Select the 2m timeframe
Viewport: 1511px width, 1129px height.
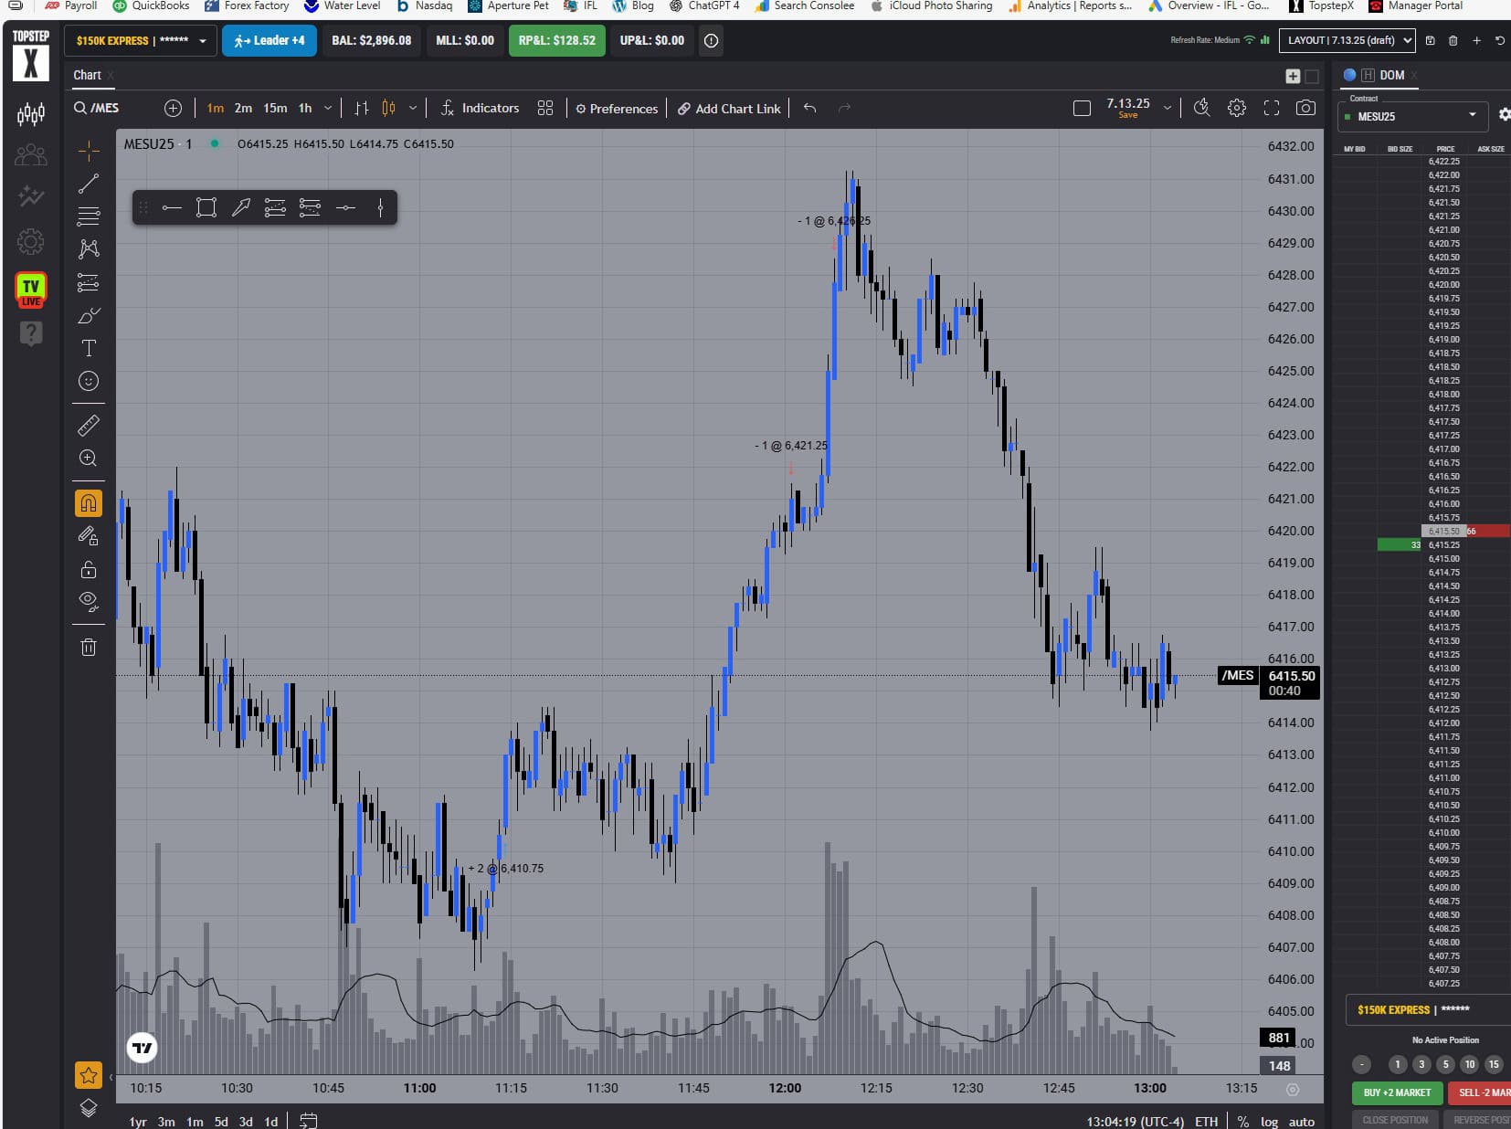click(x=243, y=108)
